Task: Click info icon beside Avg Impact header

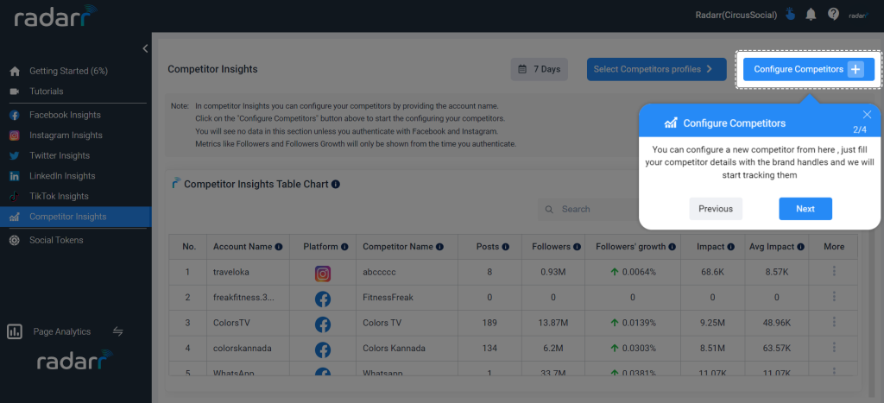Action: [801, 247]
